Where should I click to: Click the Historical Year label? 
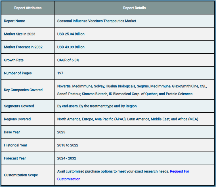pos(16,145)
